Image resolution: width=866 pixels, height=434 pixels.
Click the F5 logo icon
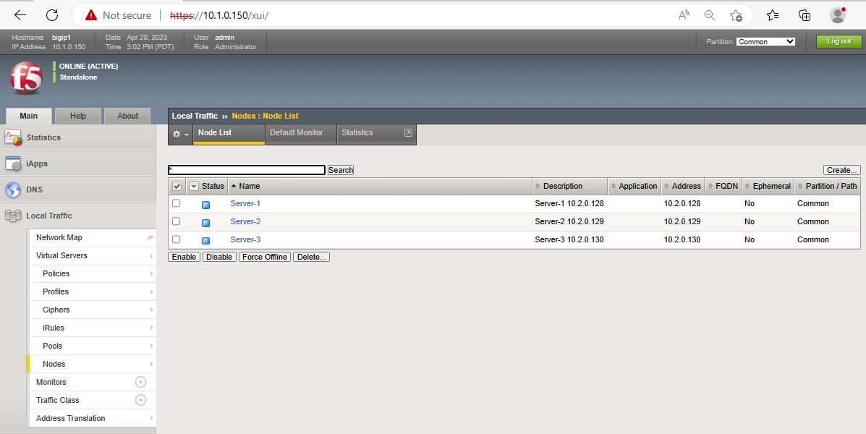[x=26, y=78]
